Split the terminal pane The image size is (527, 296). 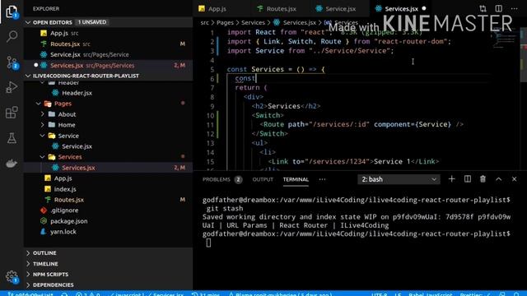[468, 179]
